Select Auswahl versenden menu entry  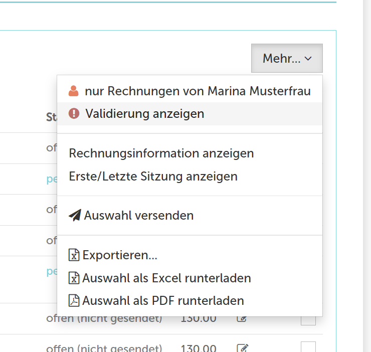139,216
